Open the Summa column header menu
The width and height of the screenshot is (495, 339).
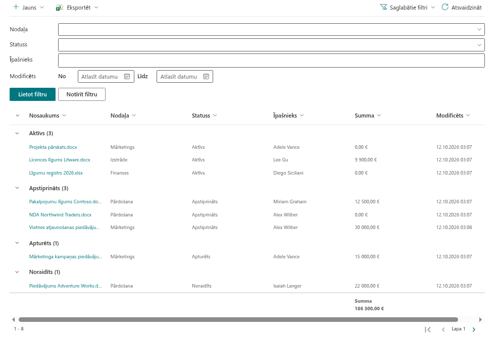379,116
